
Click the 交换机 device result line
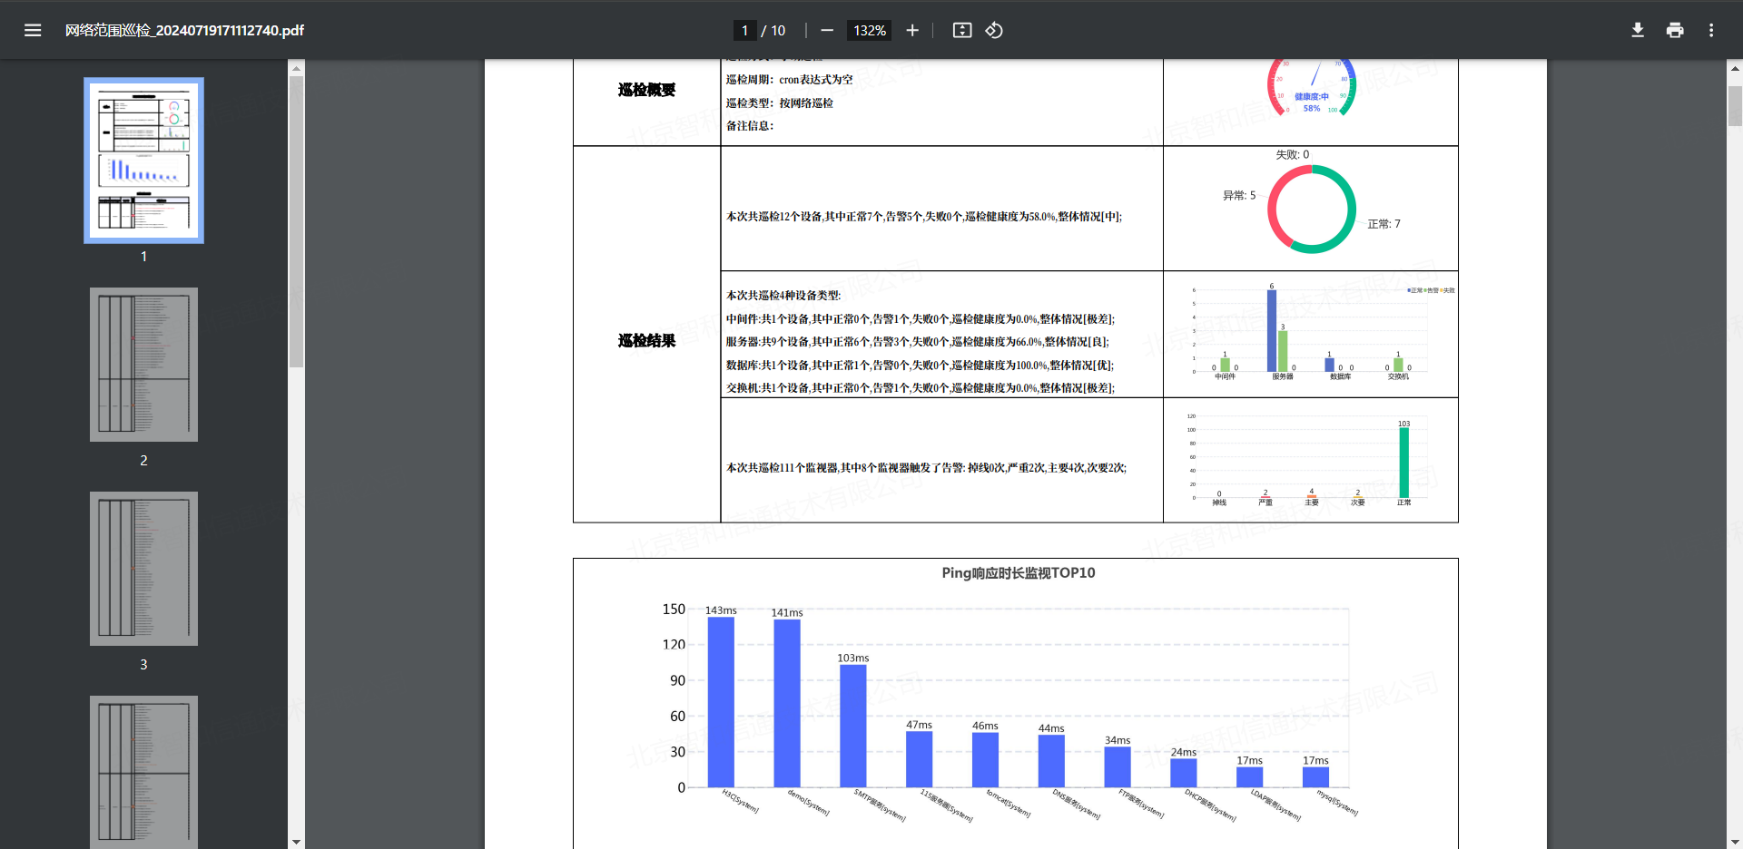[x=921, y=388]
